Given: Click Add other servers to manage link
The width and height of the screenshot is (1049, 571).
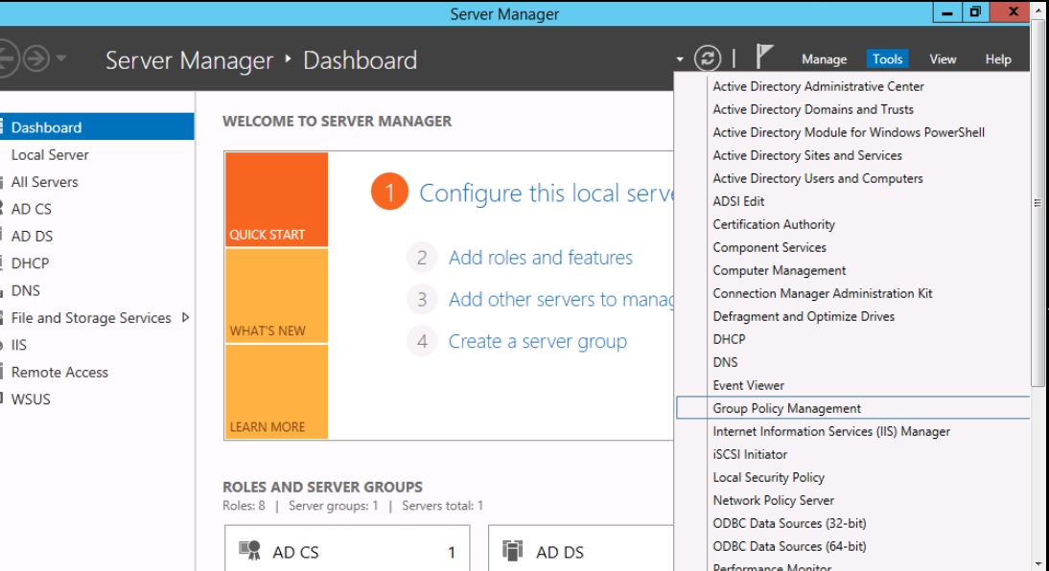Looking at the screenshot, I should pyautogui.click(x=561, y=299).
